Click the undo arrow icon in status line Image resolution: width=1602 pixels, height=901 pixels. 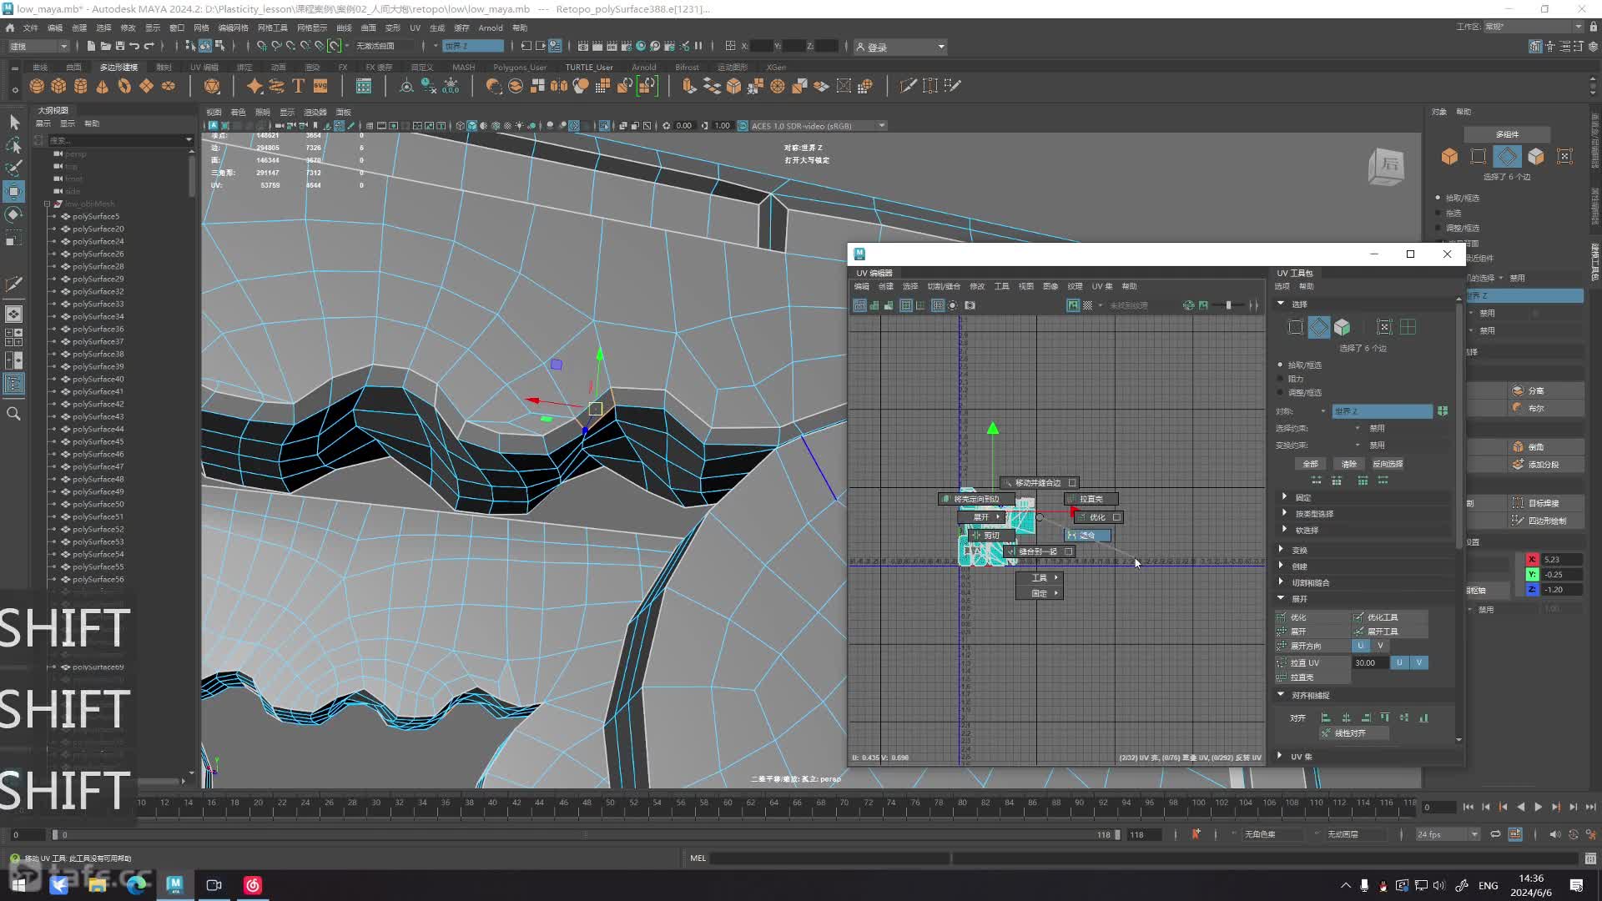point(133,46)
